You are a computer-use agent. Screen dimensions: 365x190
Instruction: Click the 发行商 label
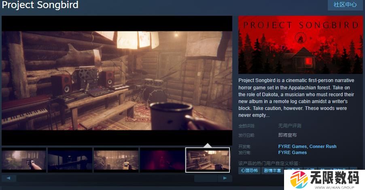pos(244,152)
